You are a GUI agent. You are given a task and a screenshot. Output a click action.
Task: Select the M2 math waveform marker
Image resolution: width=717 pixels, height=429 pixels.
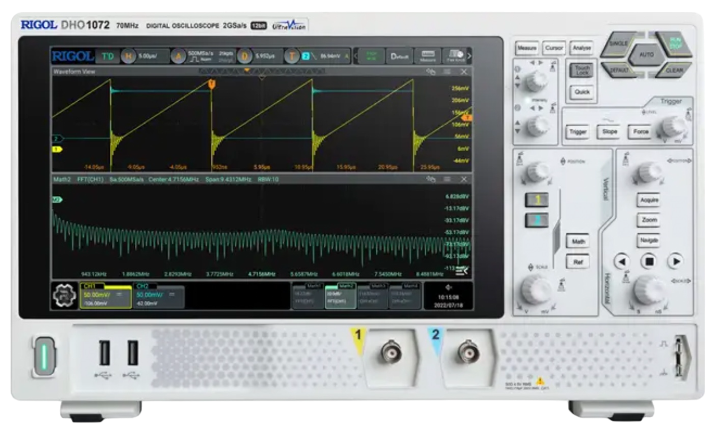(x=57, y=199)
